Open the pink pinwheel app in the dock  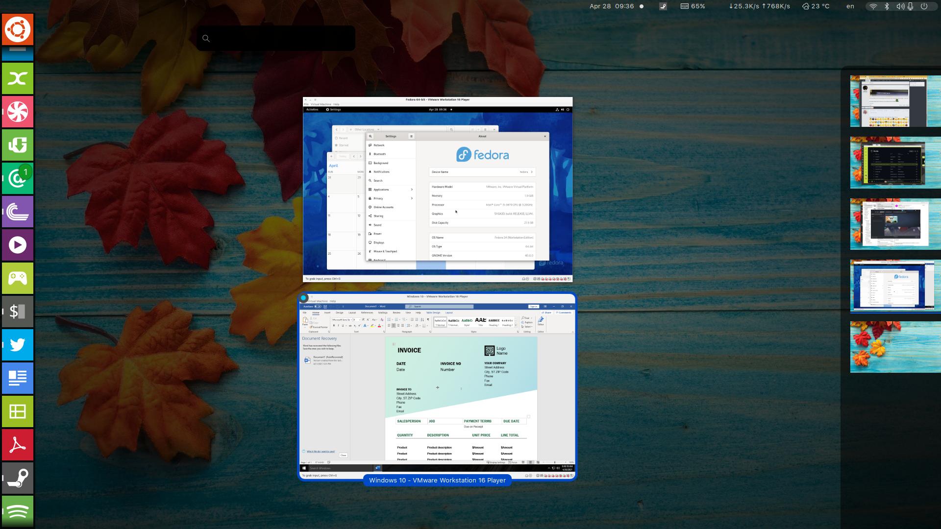[x=18, y=112]
